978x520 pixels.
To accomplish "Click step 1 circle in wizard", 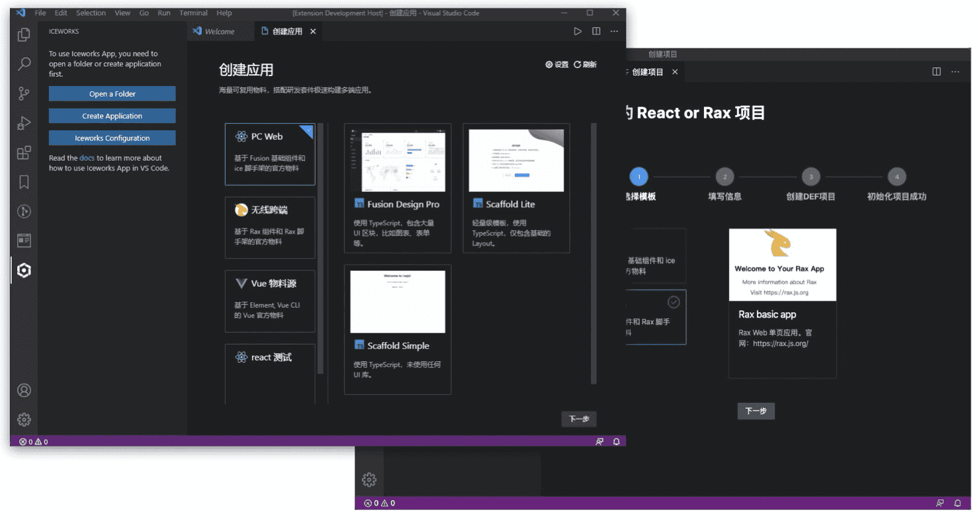I will pos(639,177).
